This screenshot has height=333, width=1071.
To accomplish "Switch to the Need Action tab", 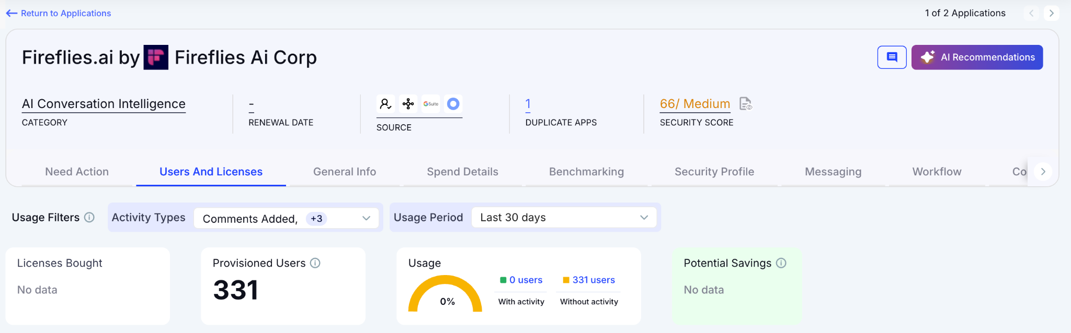I will point(77,172).
